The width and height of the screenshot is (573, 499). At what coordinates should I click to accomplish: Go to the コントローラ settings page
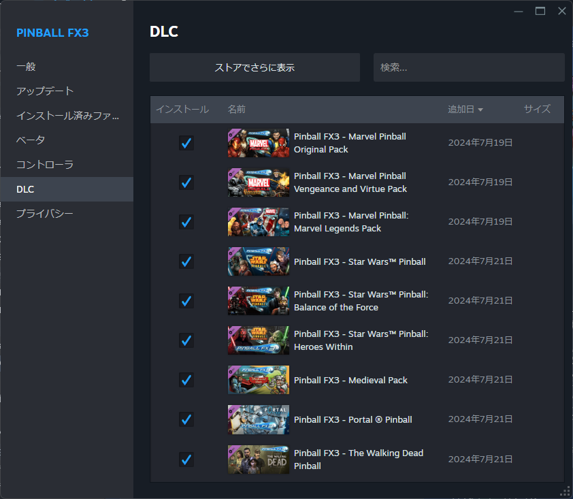[45, 165]
